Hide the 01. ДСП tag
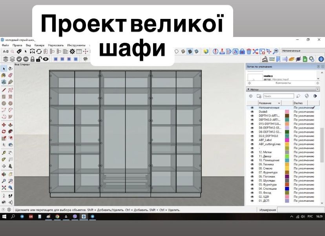325x236 pixels. tap(252, 201)
